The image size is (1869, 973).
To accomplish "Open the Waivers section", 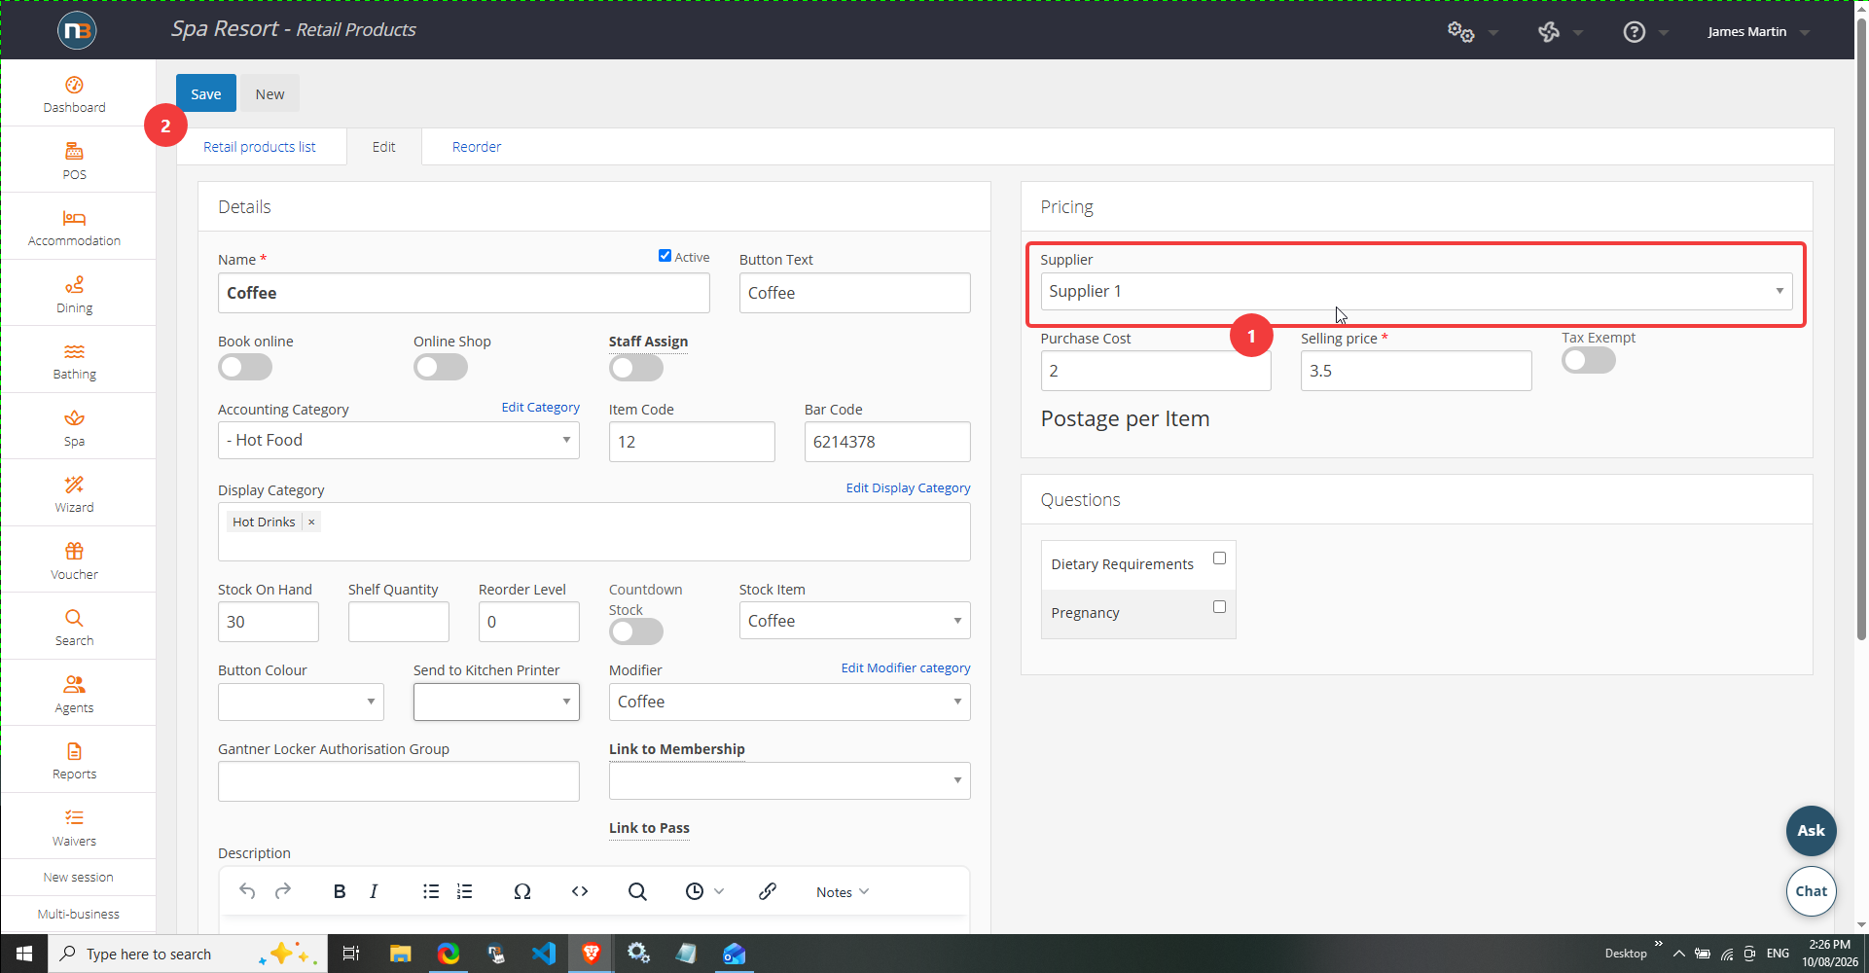I will (x=75, y=828).
